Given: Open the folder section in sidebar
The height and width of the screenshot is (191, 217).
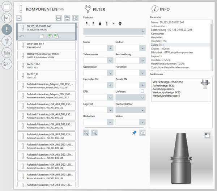Looking at the screenshot, I should pos(7,7).
